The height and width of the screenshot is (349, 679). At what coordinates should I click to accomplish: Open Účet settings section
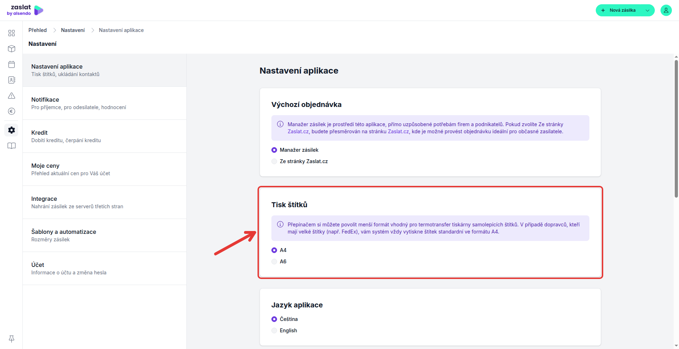105,268
